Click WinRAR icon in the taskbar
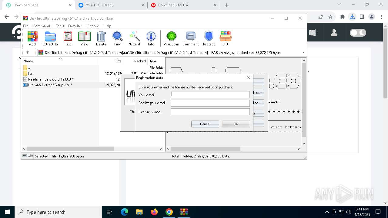This screenshot has width=388, height=218. 184,212
